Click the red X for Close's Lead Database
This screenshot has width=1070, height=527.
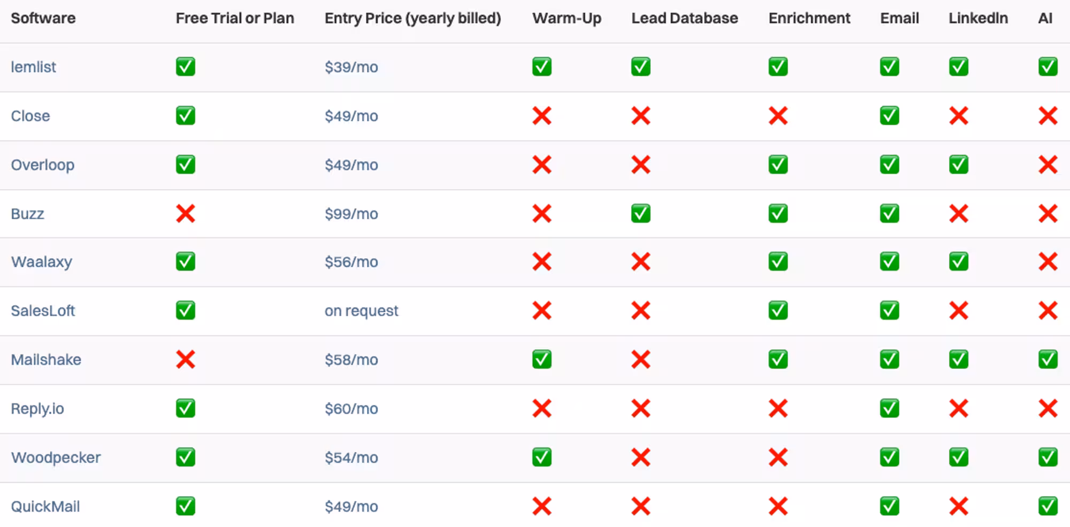pos(640,116)
